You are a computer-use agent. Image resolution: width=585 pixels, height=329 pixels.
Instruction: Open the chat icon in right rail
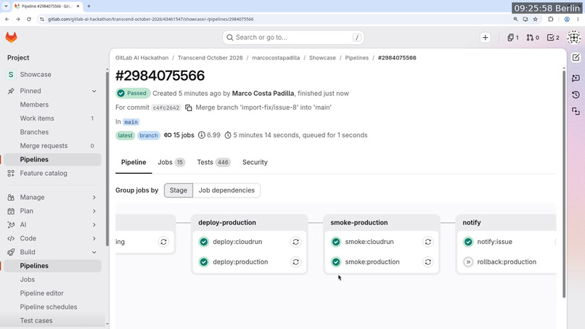pos(576,78)
